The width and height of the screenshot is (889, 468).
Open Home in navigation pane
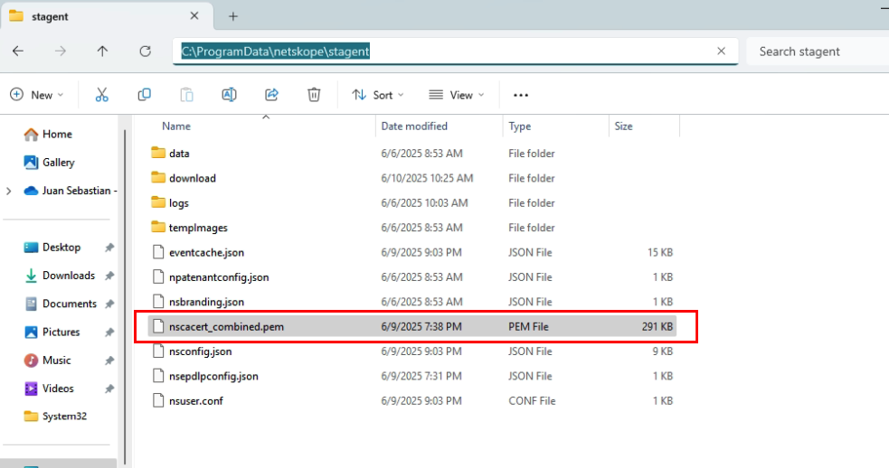[x=48, y=135]
